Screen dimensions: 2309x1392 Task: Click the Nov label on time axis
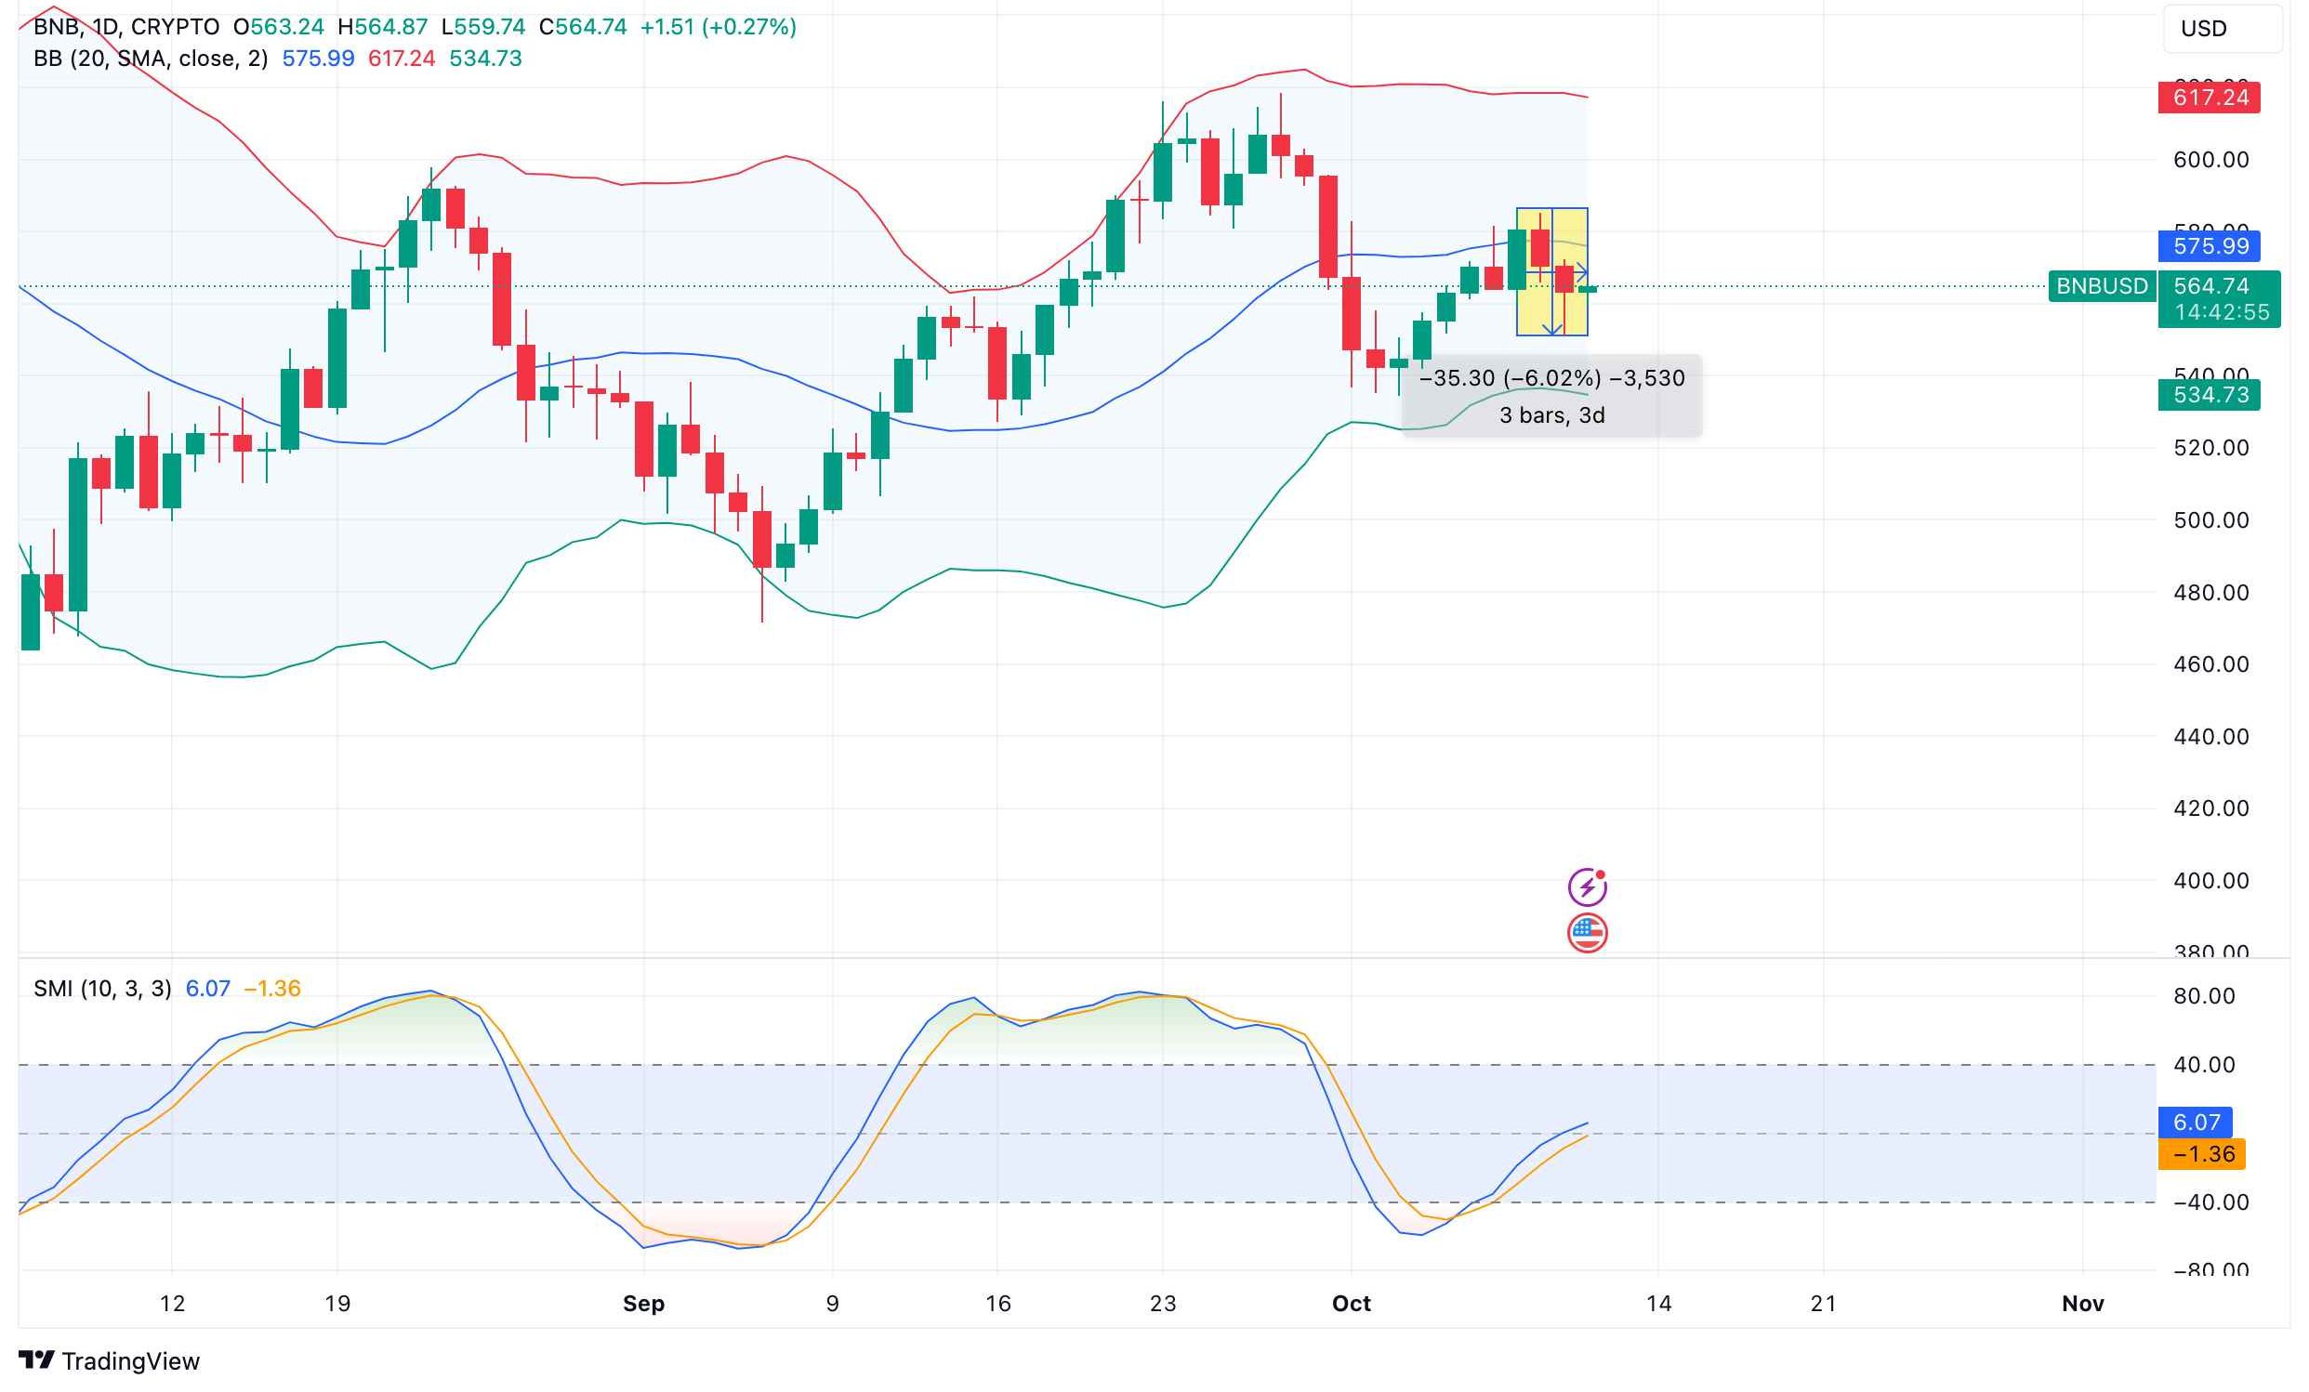click(2082, 1303)
